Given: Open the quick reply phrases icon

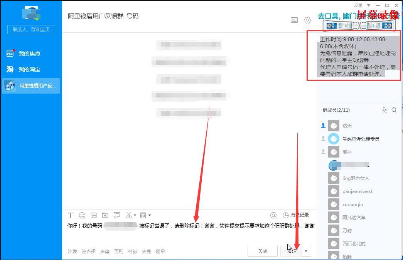Looking at the screenshot, I should 117,215.
